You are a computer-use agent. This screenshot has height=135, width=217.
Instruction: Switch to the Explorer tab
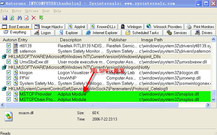[x=69, y=33]
